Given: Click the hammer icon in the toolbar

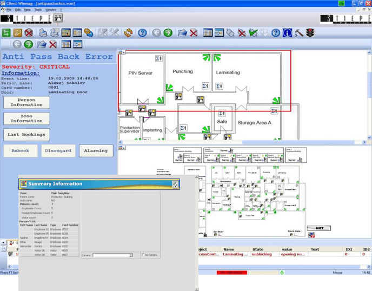Looking at the screenshot, I should [299, 33].
